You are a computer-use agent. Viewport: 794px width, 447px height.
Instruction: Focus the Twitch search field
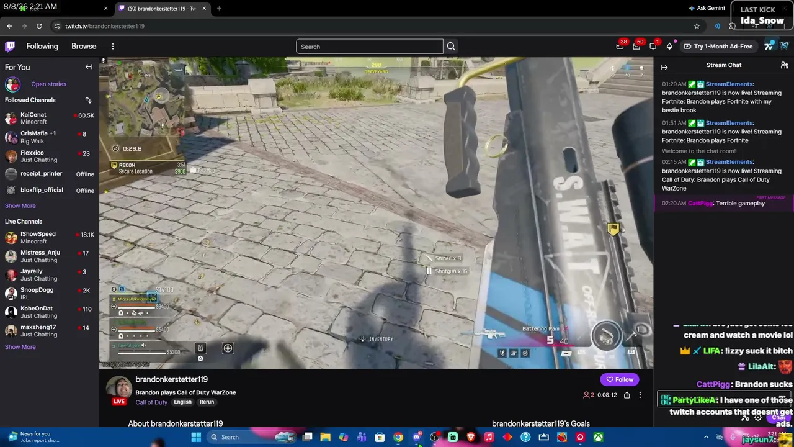pos(370,47)
